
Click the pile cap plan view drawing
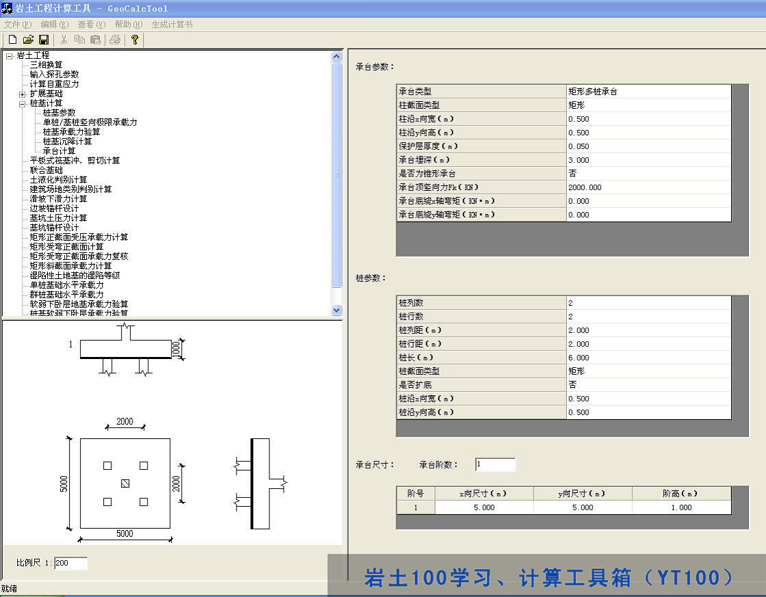125,483
